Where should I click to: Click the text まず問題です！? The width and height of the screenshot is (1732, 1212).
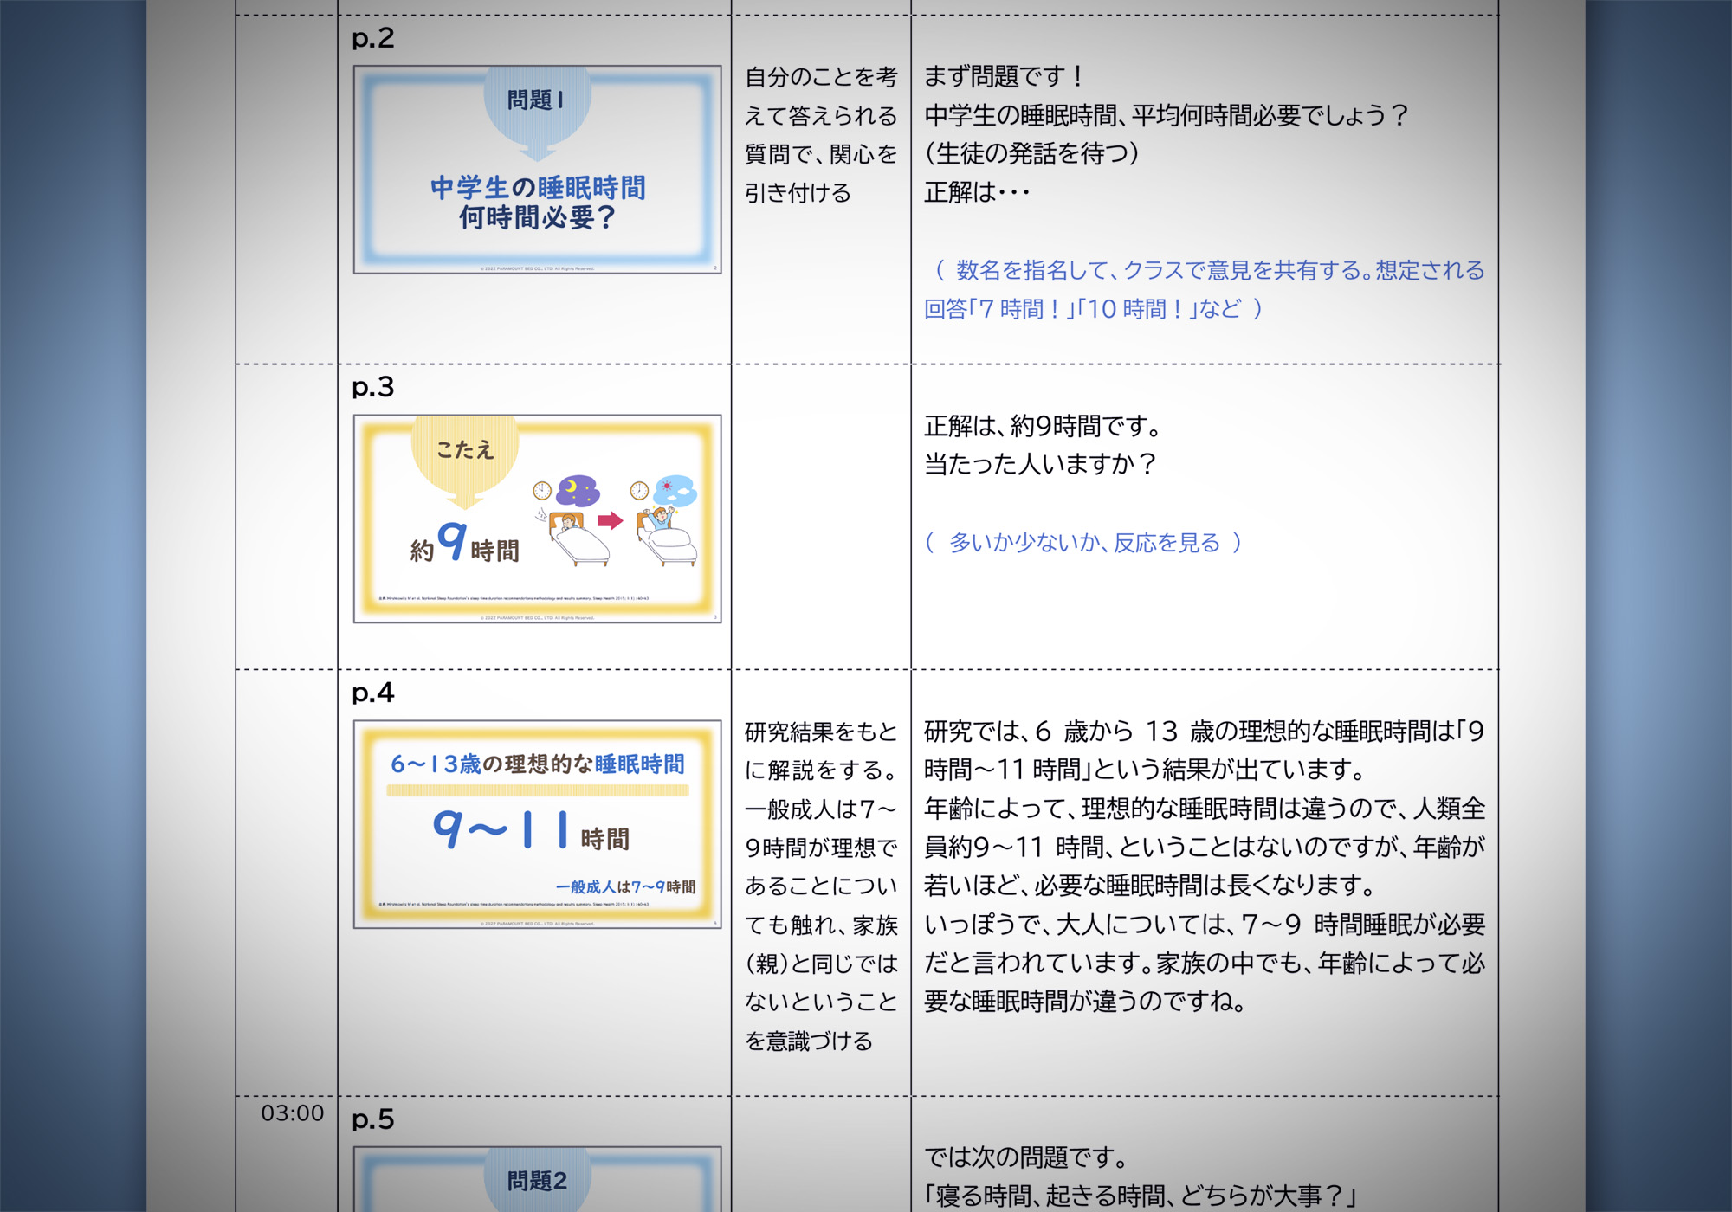(1005, 76)
